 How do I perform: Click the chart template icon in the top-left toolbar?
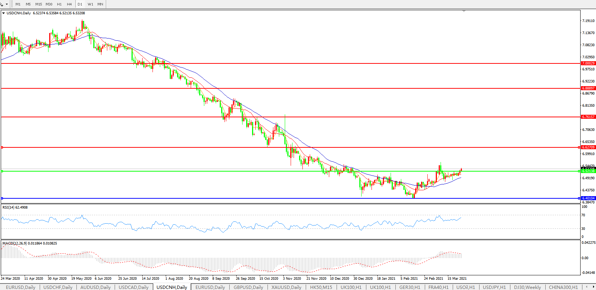click(2, 4)
